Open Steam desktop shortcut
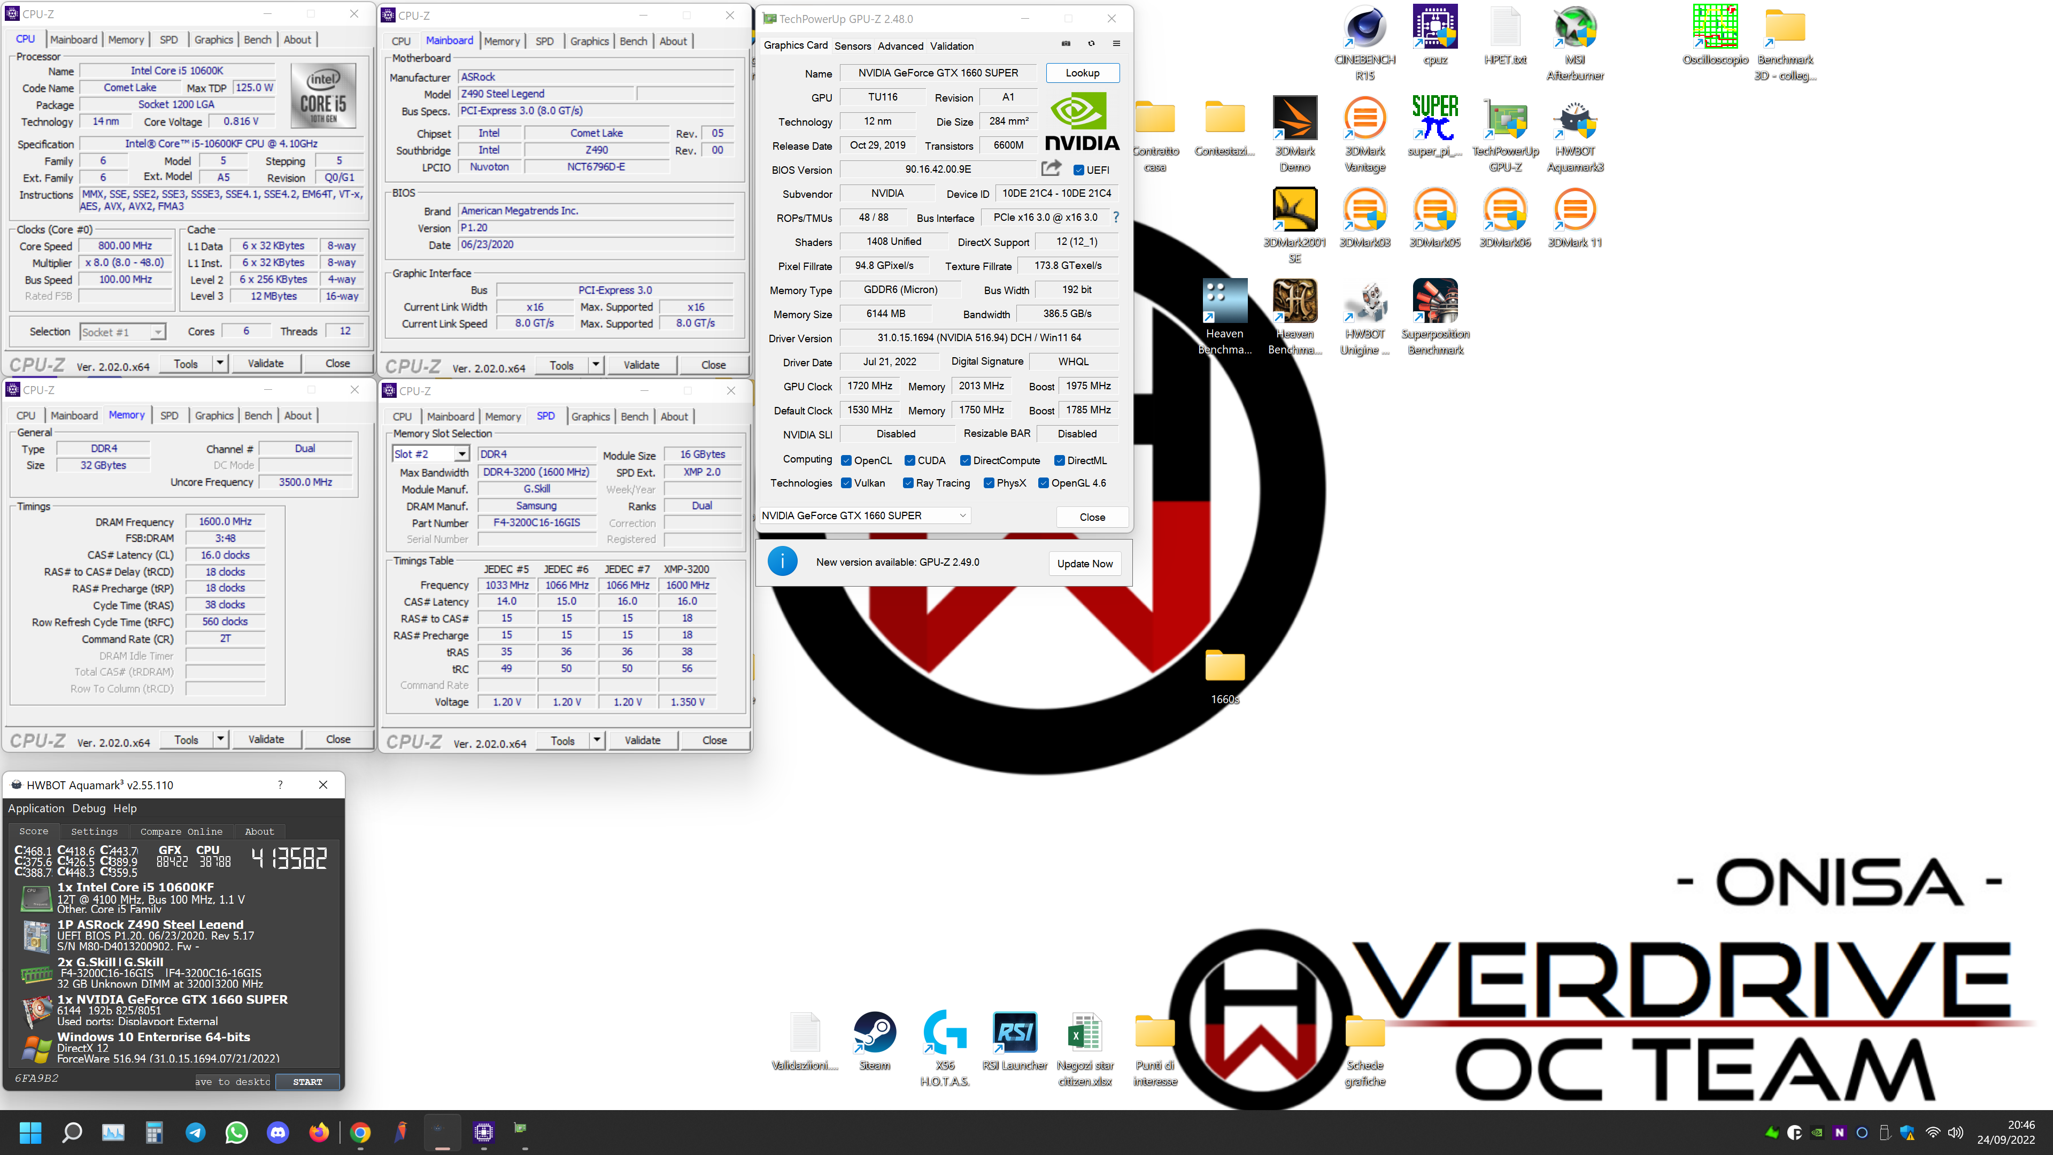 click(874, 1041)
